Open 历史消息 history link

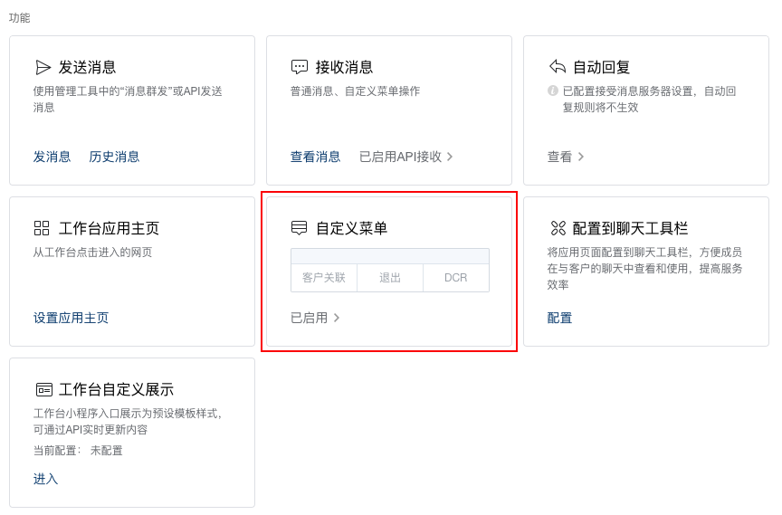[x=114, y=157]
